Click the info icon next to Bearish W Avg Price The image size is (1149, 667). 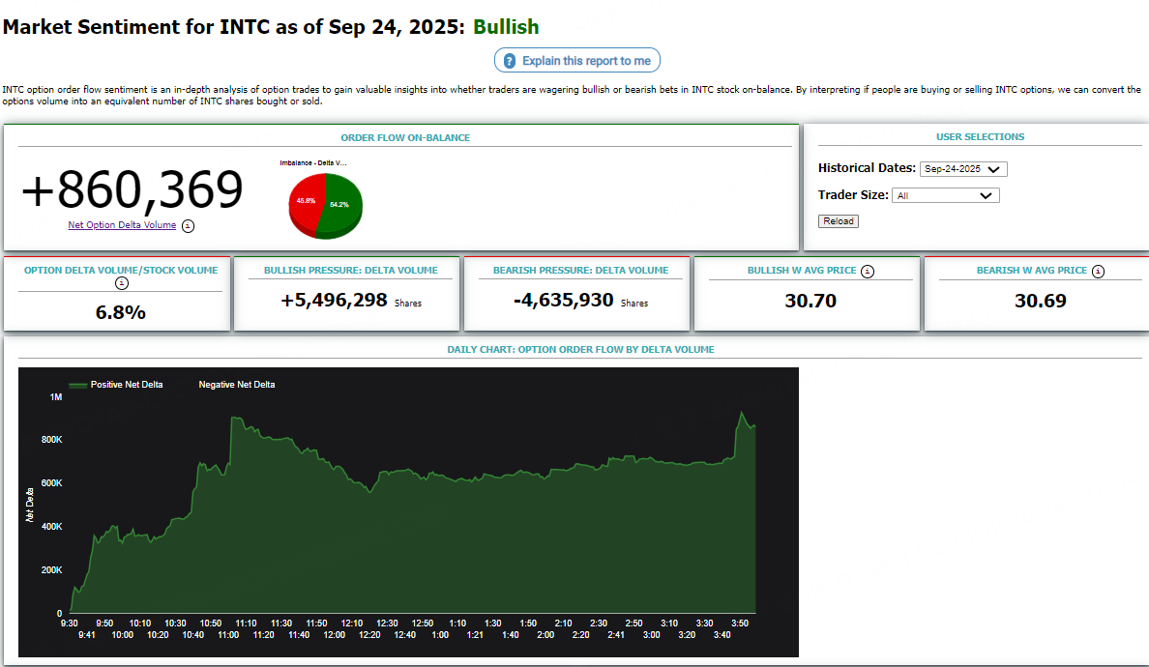point(1098,272)
